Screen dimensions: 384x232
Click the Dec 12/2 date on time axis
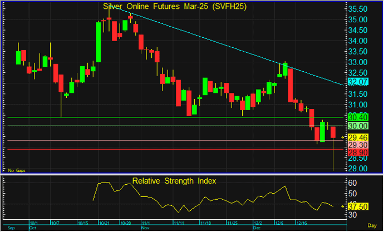pos(257,223)
